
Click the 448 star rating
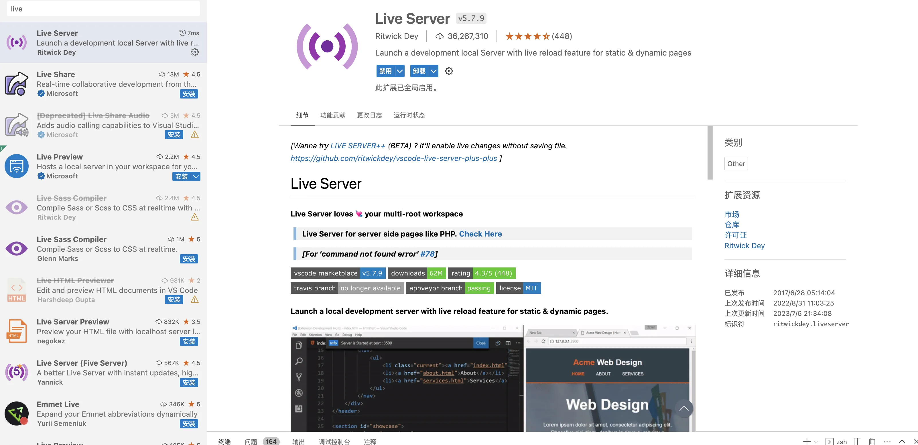coord(539,36)
